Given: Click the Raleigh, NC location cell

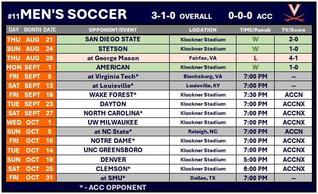Looking at the screenshot, I should click(203, 132).
